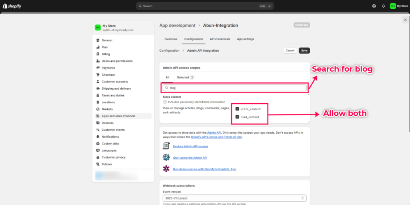Click the GraphiQL app icon
Image resolution: width=410 pixels, height=205 pixels.
click(166, 169)
